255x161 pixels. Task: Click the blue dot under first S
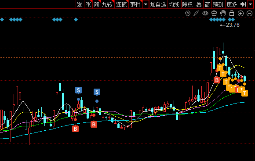pyautogui.click(x=78, y=99)
